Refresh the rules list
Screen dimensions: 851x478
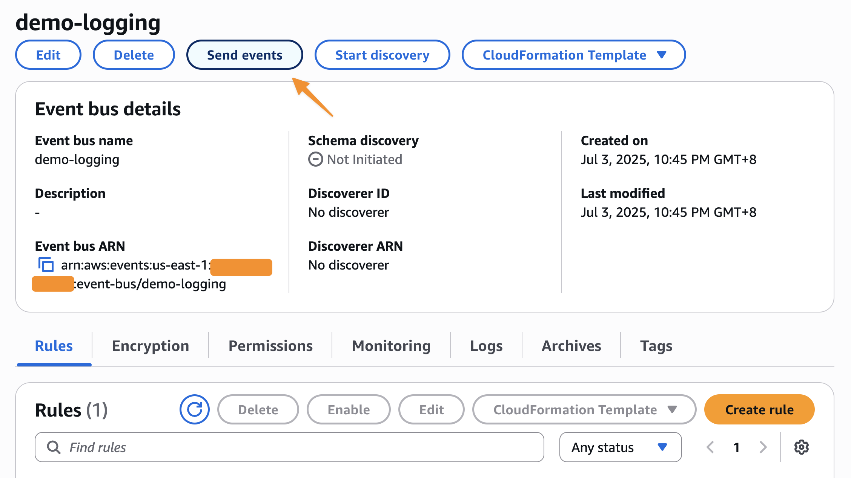coord(195,409)
